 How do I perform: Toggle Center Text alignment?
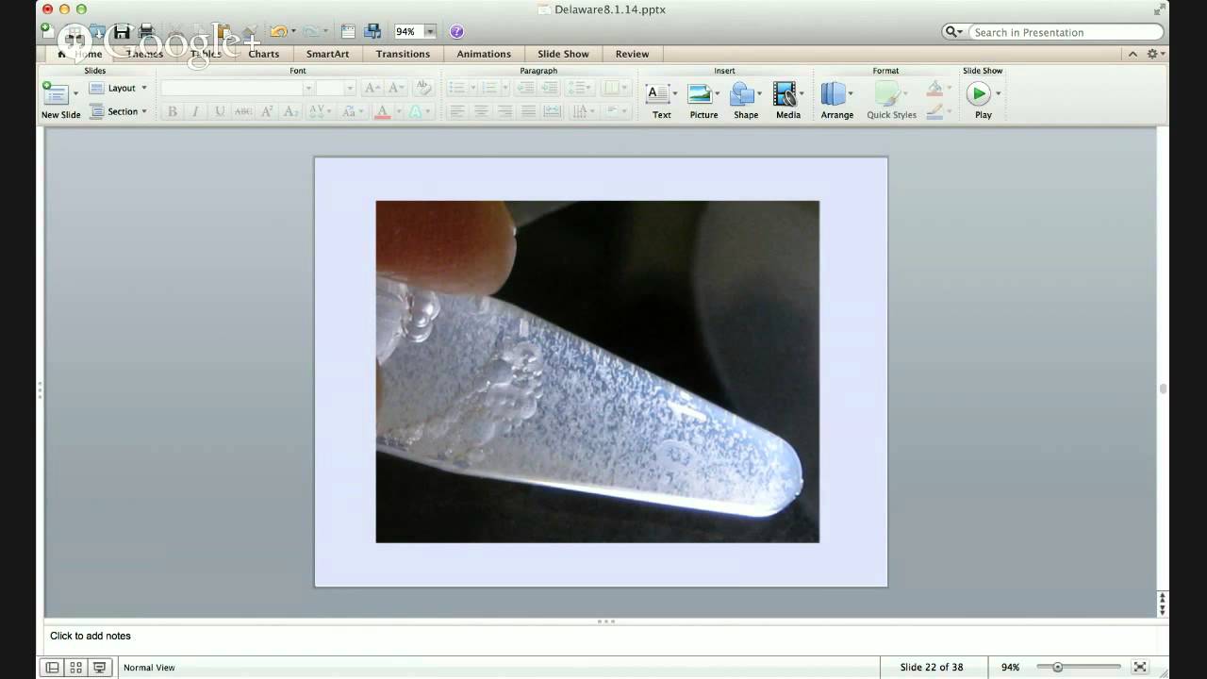tap(481, 111)
